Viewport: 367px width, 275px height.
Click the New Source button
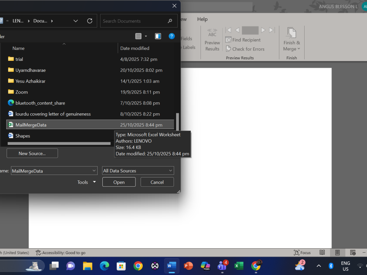[x=32, y=153]
